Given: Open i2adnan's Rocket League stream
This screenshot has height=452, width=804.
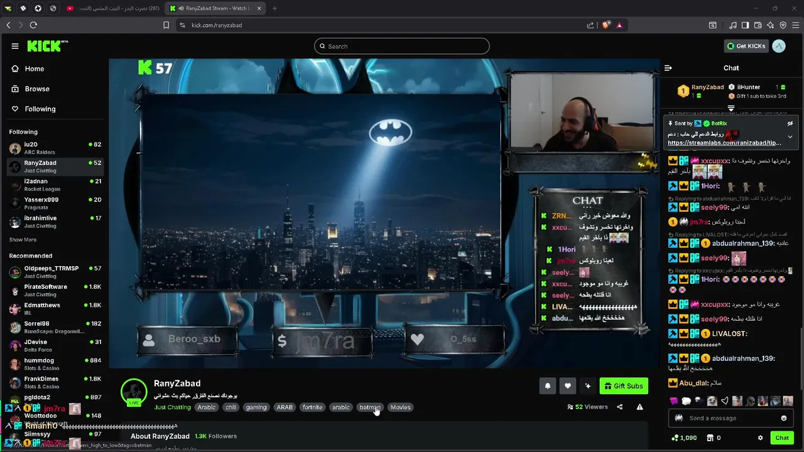Looking at the screenshot, I should [55, 185].
